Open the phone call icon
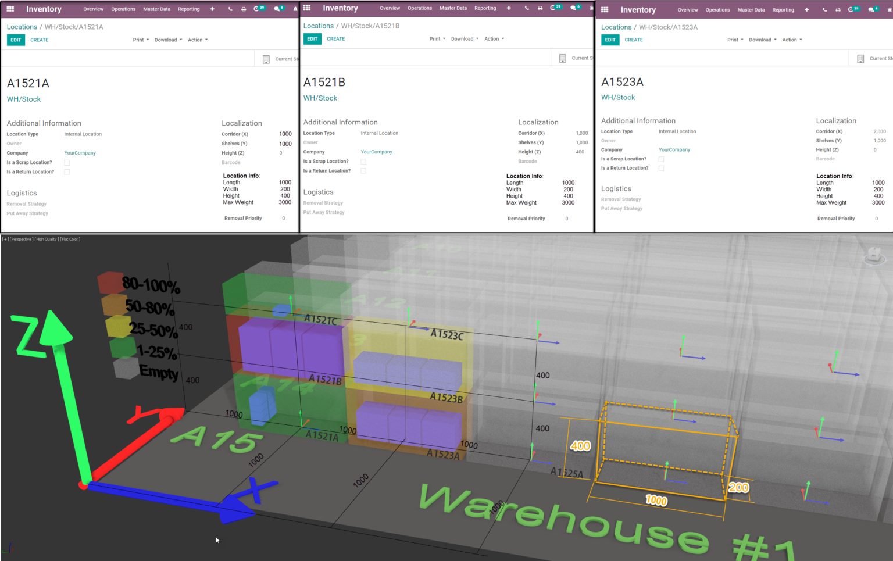This screenshot has height=561, width=893. [x=230, y=9]
